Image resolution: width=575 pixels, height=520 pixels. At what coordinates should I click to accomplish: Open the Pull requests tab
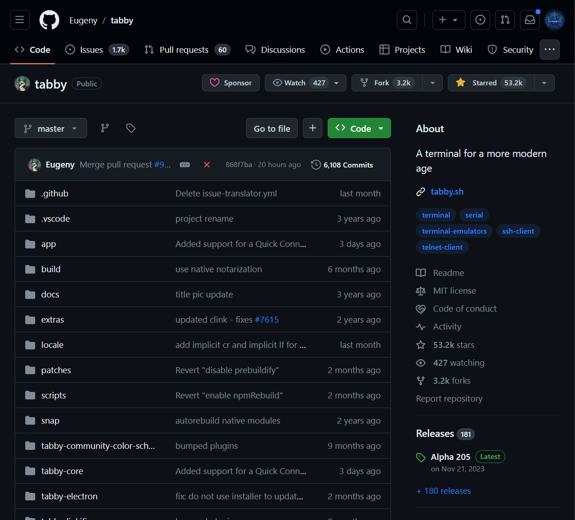pos(187,50)
